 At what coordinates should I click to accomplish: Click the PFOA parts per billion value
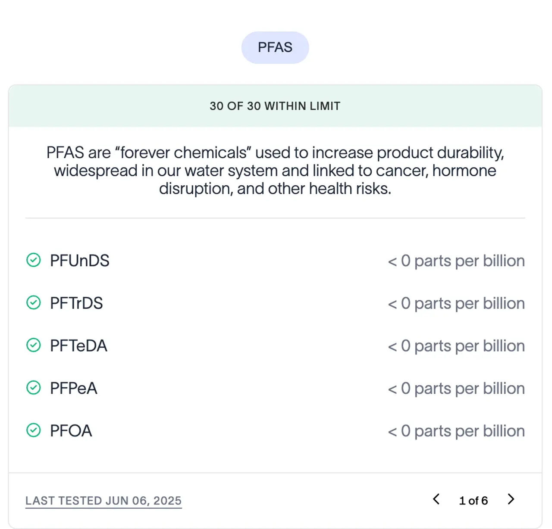click(x=456, y=431)
